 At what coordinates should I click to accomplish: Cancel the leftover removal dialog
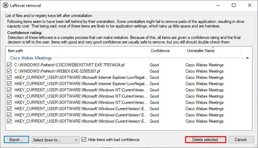(x=241, y=140)
